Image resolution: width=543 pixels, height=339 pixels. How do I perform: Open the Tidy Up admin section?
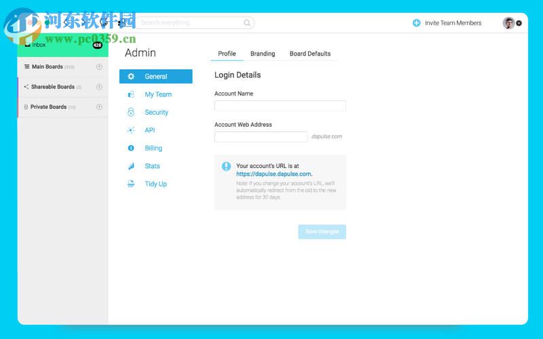(156, 184)
